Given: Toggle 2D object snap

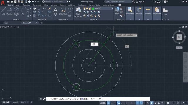Looking at the screenshot, I should click(141, 103).
